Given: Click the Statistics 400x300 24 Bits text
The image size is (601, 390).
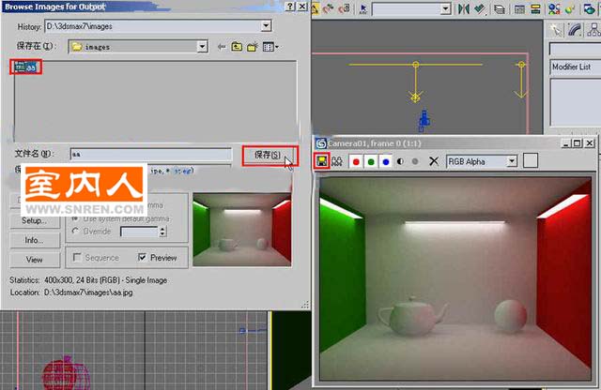Looking at the screenshot, I should point(105,280).
